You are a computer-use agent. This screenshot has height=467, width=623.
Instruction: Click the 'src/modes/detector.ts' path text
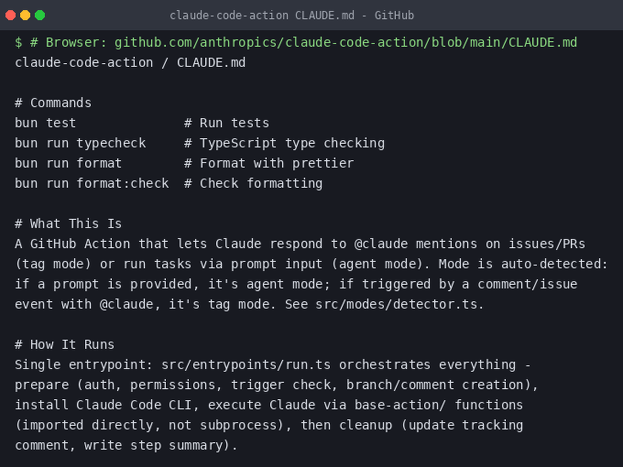coord(396,304)
